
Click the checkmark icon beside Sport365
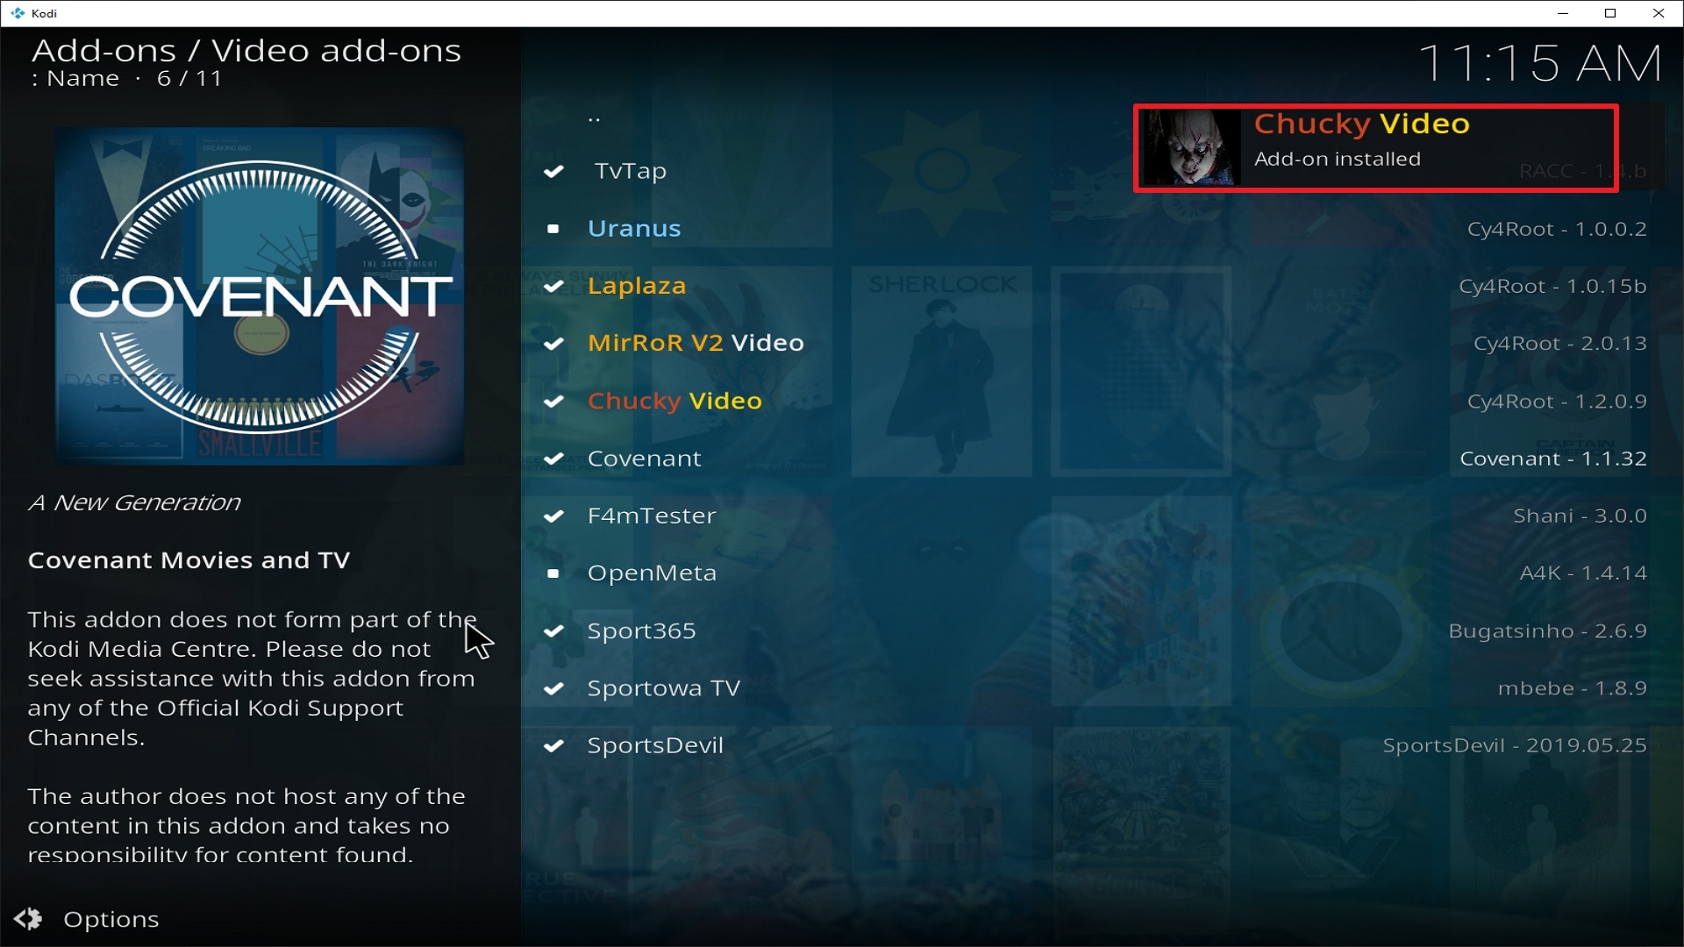553,631
